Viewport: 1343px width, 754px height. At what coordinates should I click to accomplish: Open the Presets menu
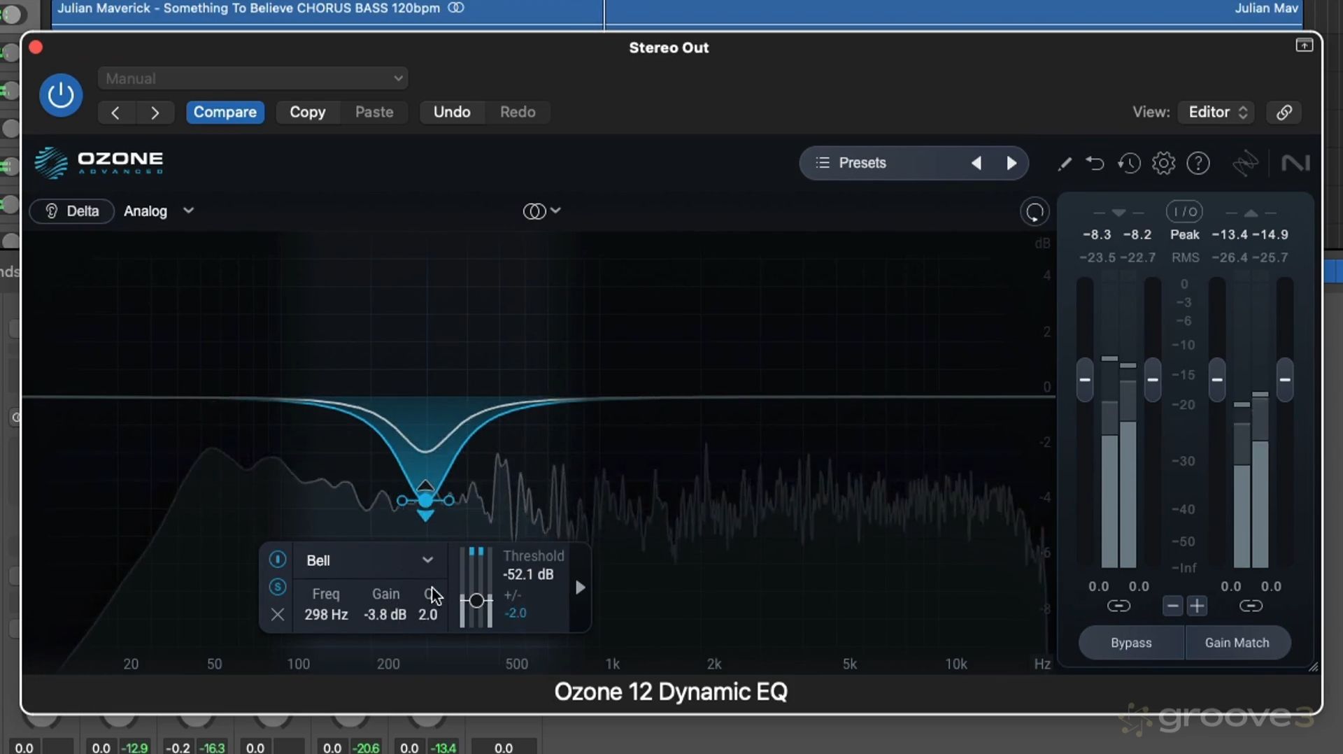tap(862, 163)
